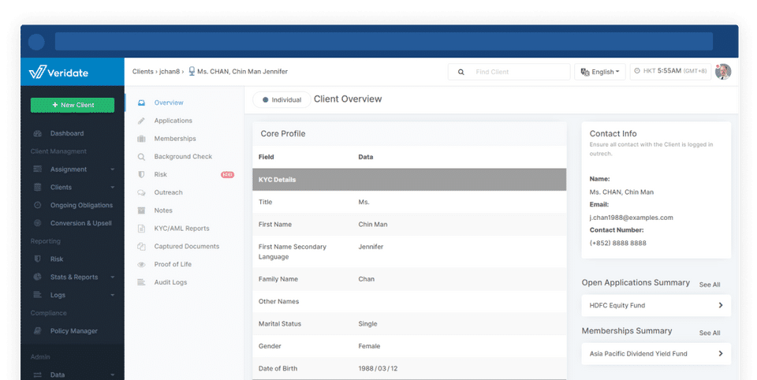This screenshot has height=380, width=757.
Task: Click the KYC/AML Reports document icon
Action: click(x=141, y=229)
